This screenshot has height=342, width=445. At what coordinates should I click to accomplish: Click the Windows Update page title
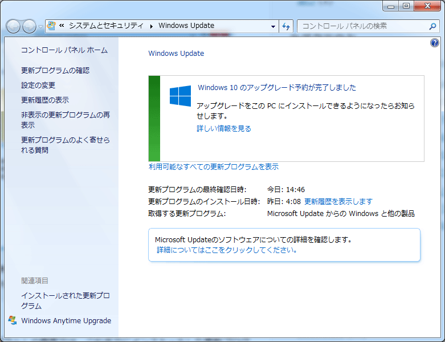point(176,54)
